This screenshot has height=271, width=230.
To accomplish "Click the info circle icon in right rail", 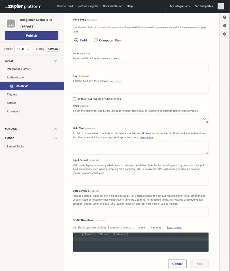I will (x=225, y=26).
